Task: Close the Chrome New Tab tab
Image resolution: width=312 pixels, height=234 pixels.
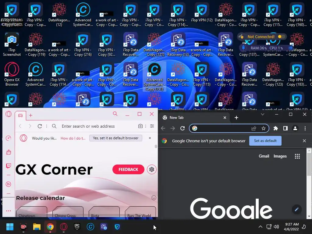Action: [x=225, y=118]
